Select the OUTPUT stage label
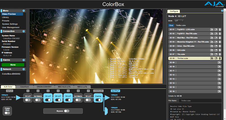The image size is (226, 120). 116,91
